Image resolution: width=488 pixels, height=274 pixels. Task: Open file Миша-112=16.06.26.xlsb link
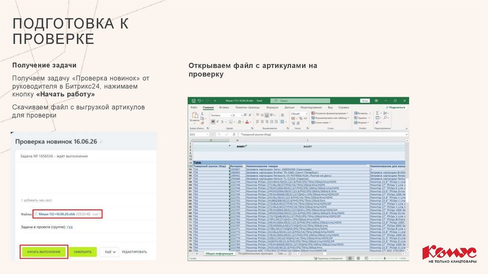tap(57, 214)
